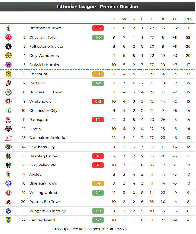Click the Dulwich Hamlet crest

(x=8, y=65)
